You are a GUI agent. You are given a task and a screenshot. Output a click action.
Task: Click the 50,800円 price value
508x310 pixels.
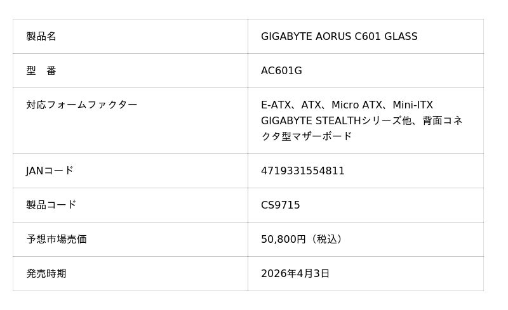coord(283,240)
